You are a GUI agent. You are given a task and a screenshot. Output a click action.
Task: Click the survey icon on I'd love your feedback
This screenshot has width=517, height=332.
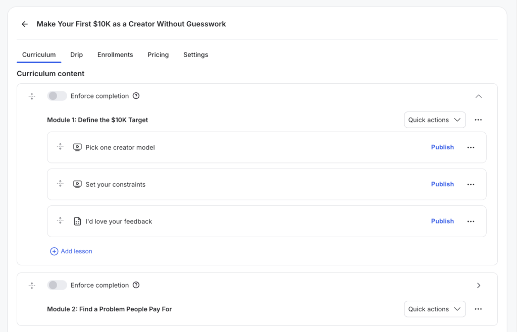point(77,220)
